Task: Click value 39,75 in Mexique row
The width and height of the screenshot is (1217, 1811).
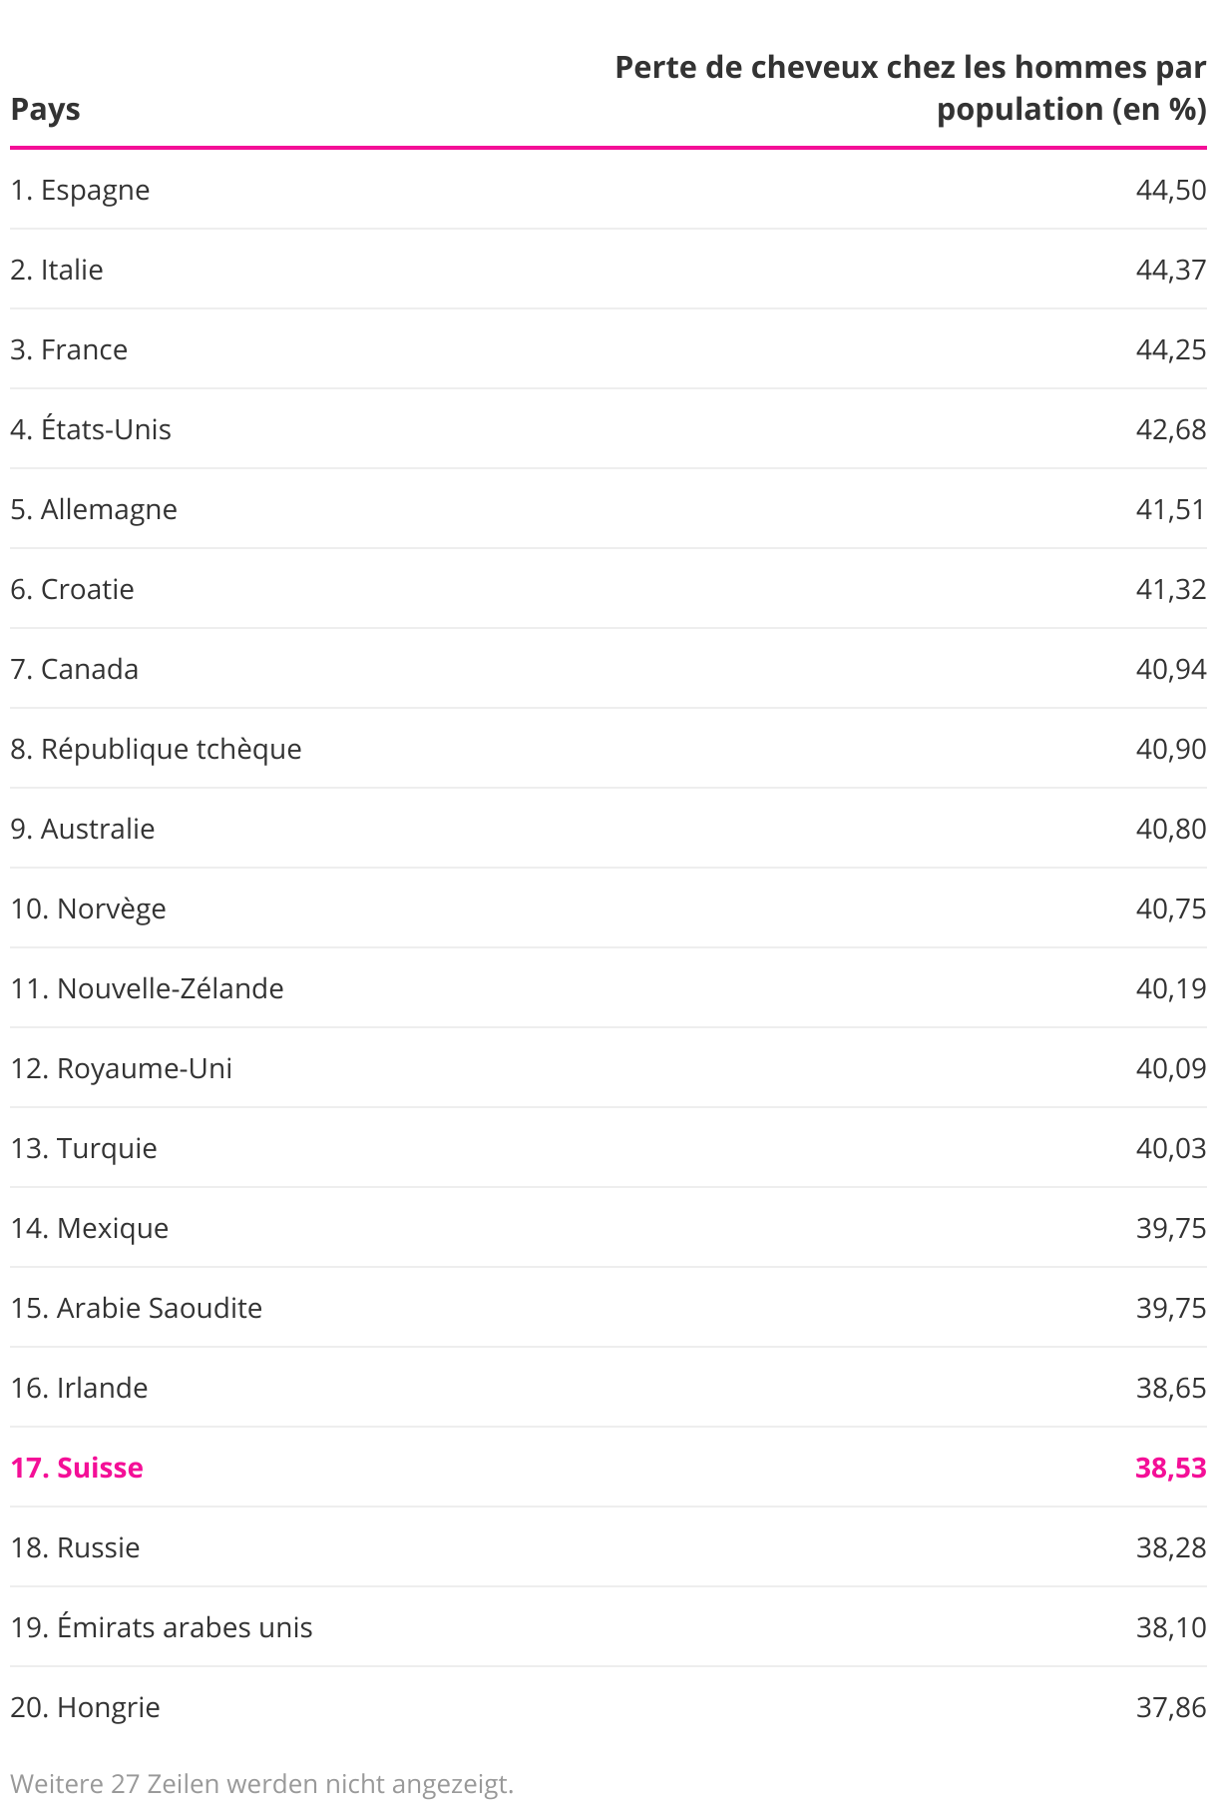Action: 1171,1228
